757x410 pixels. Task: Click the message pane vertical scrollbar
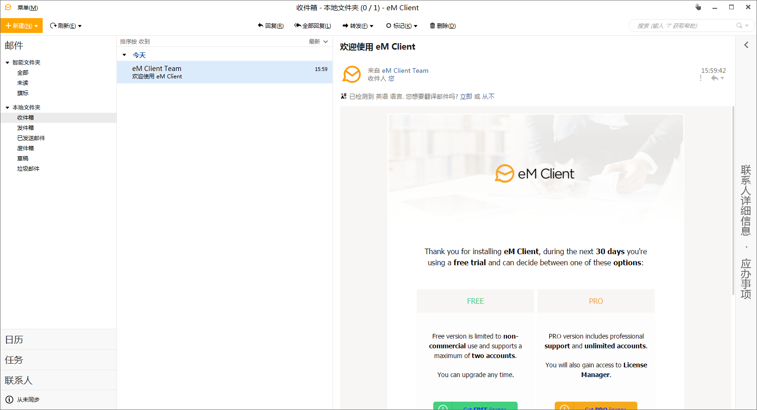point(733,201)
